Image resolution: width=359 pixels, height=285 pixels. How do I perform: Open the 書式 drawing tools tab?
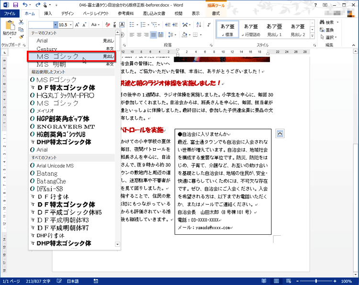(216, 13)
